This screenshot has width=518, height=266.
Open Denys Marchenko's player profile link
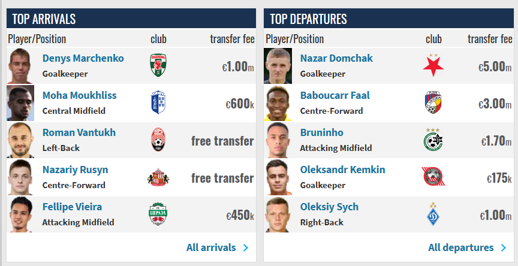[83, 59]
